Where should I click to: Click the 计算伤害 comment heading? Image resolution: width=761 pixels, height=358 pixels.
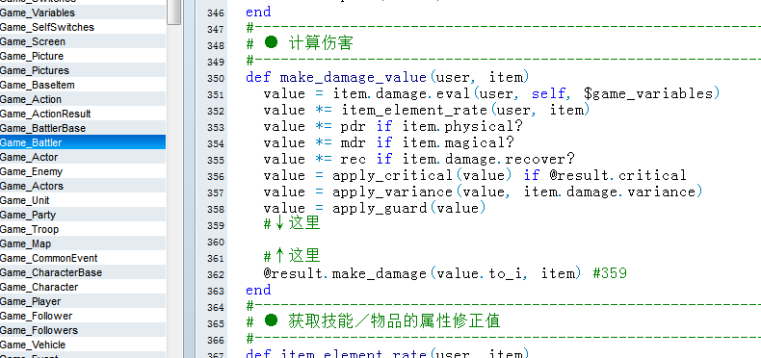[x=321, y=43]
